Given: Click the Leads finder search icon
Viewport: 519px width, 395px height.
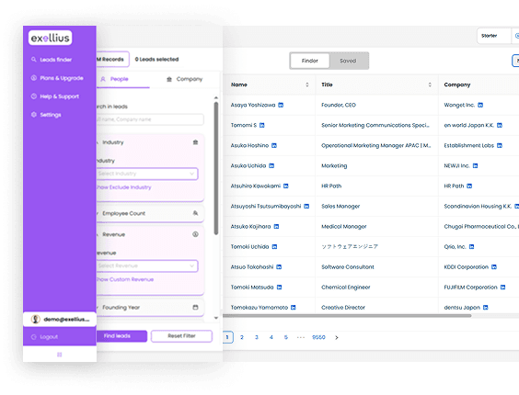Looking at the screenshot, I should tap(33, 60).
